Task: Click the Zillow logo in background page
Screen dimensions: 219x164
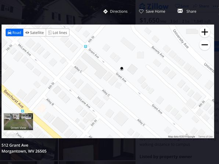Action: [x=154, y=6]
